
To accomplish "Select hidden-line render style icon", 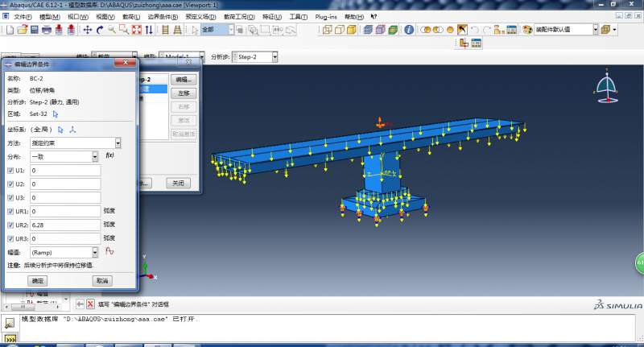I will 340,30.
